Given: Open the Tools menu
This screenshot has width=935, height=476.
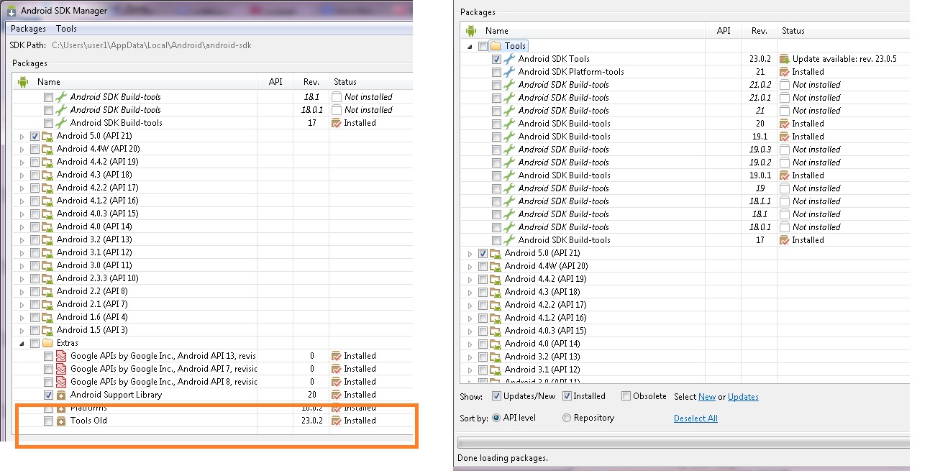Looking at the screenshot, I should click(x=66, y=29).
